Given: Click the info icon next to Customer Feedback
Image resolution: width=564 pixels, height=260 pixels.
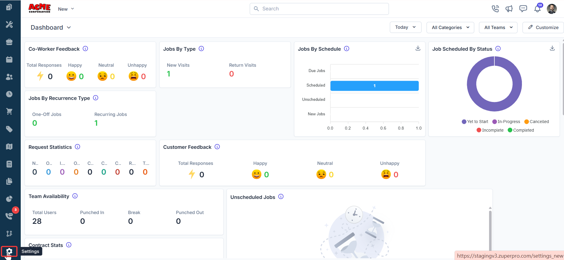Looking at the screenshot, I should 217,147.
